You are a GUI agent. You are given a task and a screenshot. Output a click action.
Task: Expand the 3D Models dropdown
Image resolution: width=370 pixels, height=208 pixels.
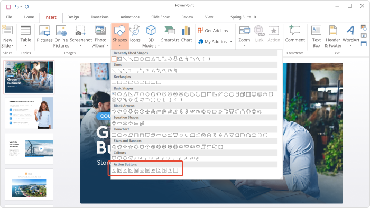[159, 46]
